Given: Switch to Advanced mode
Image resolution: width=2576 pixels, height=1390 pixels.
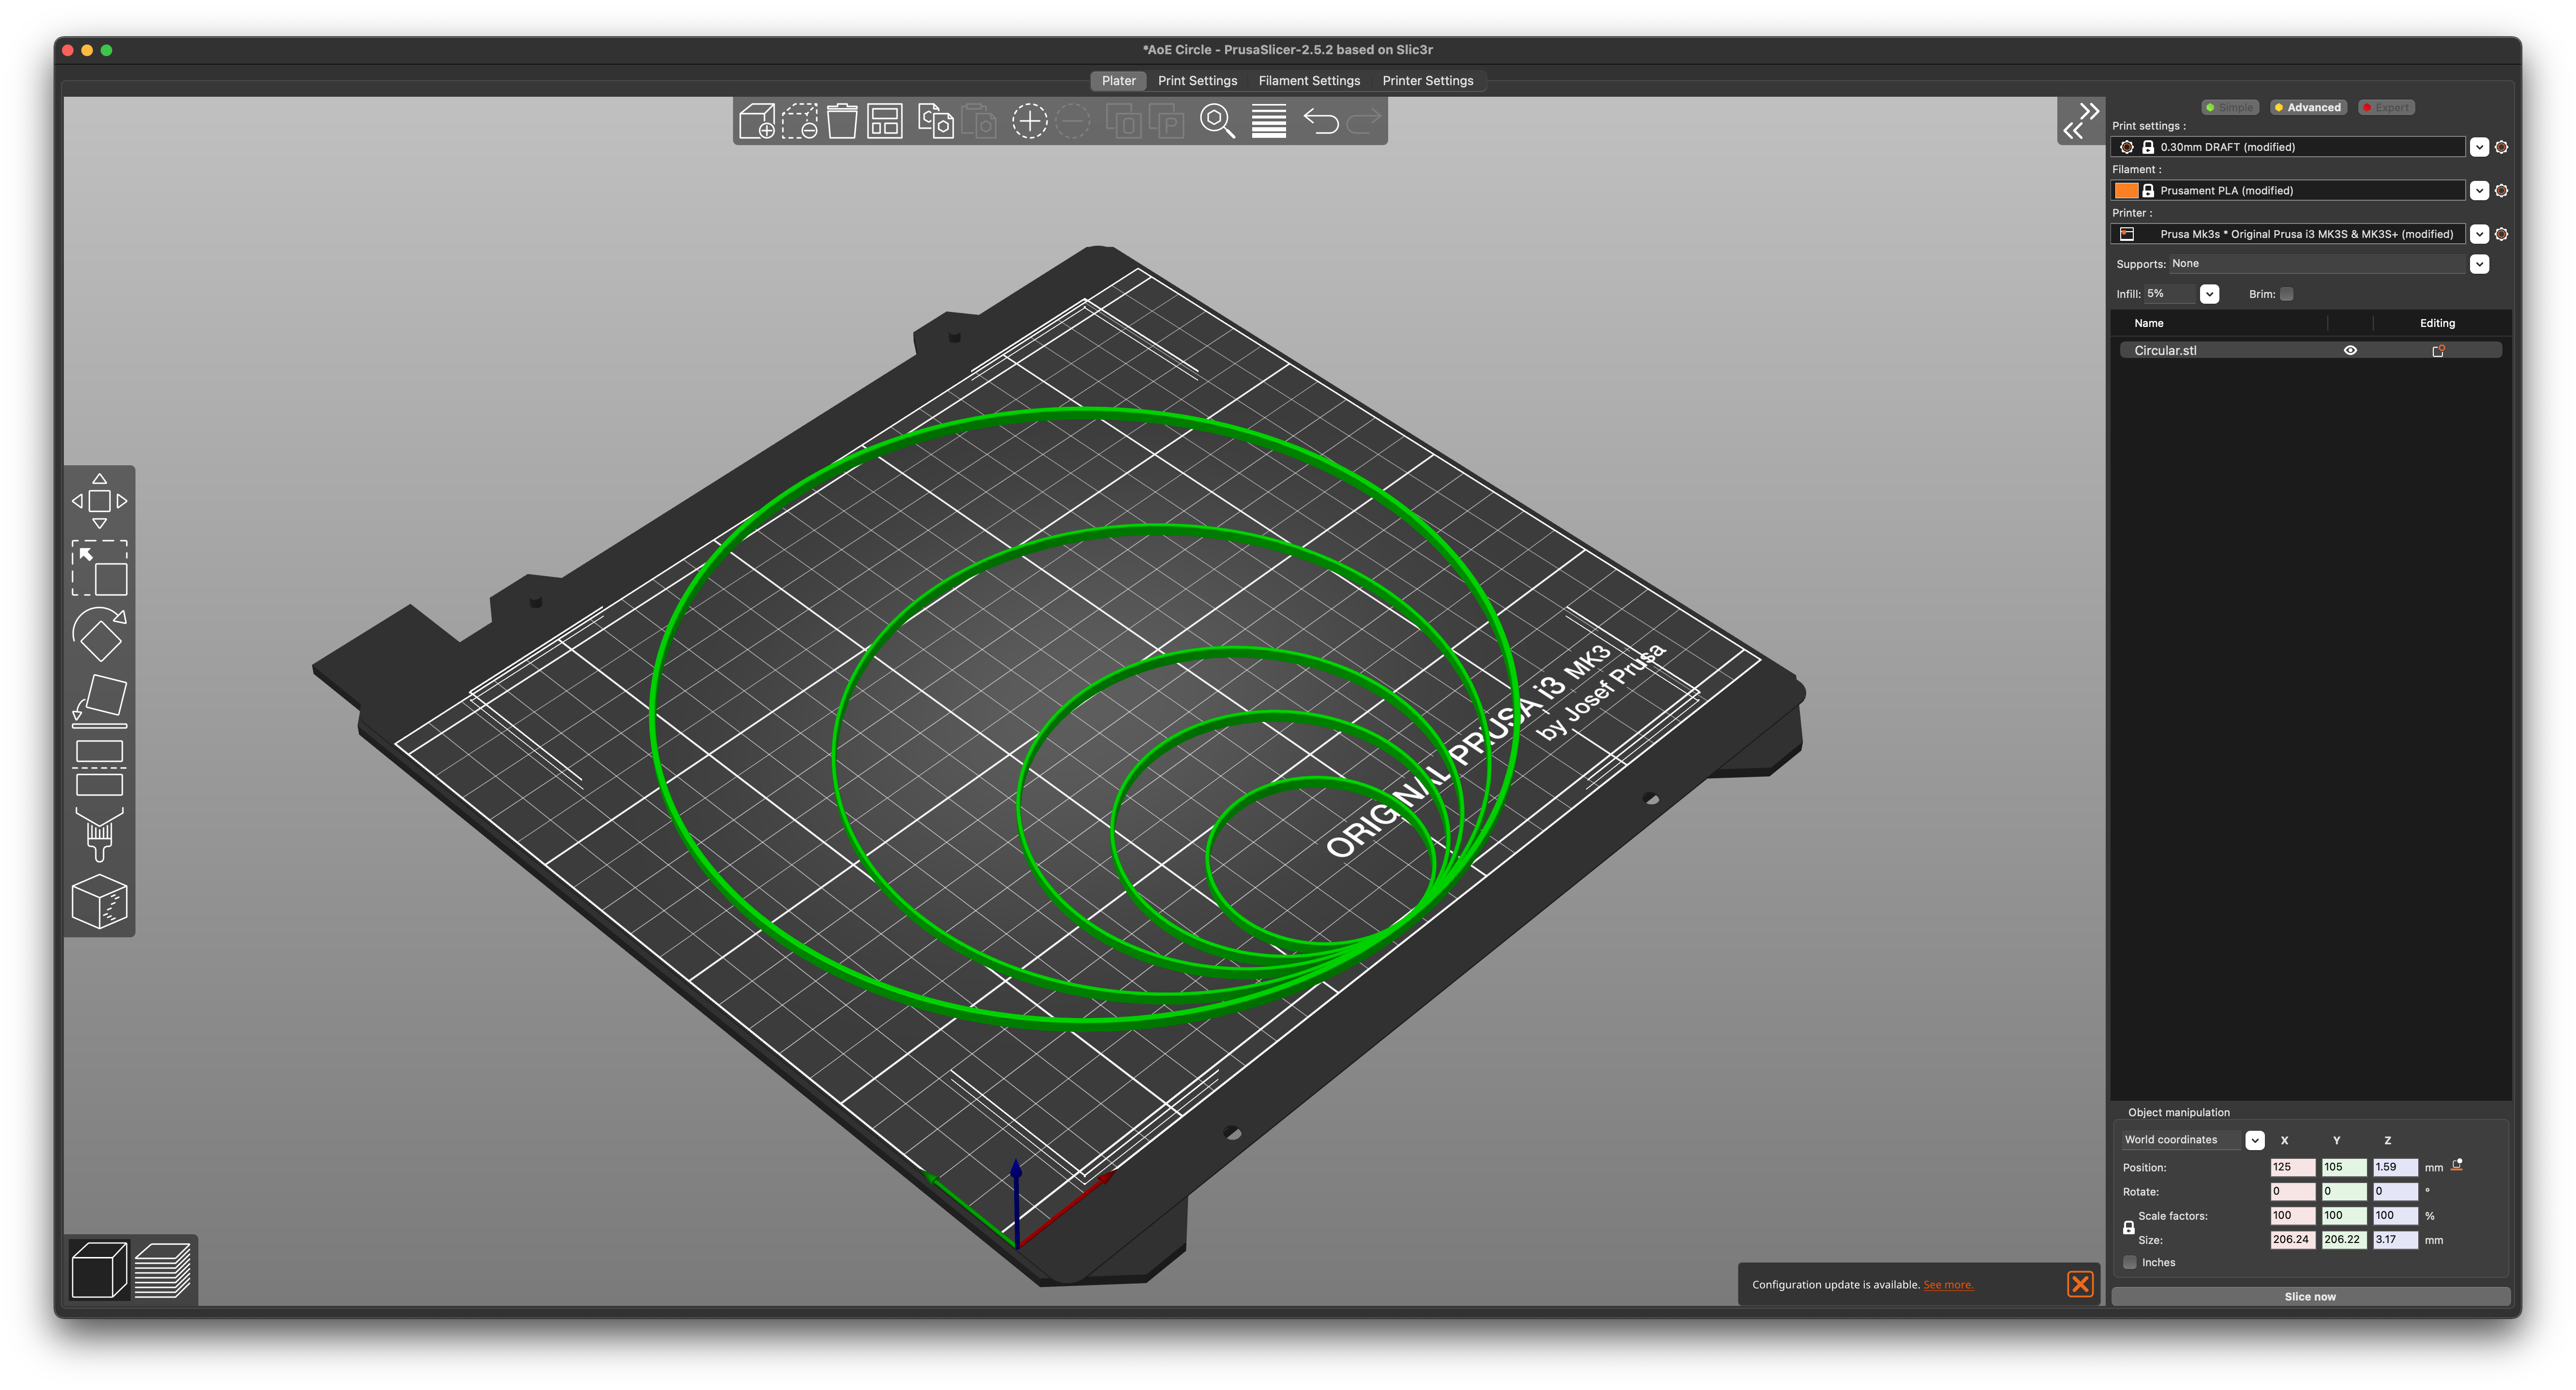Looking at the screenshot, I should point(2308,107).
